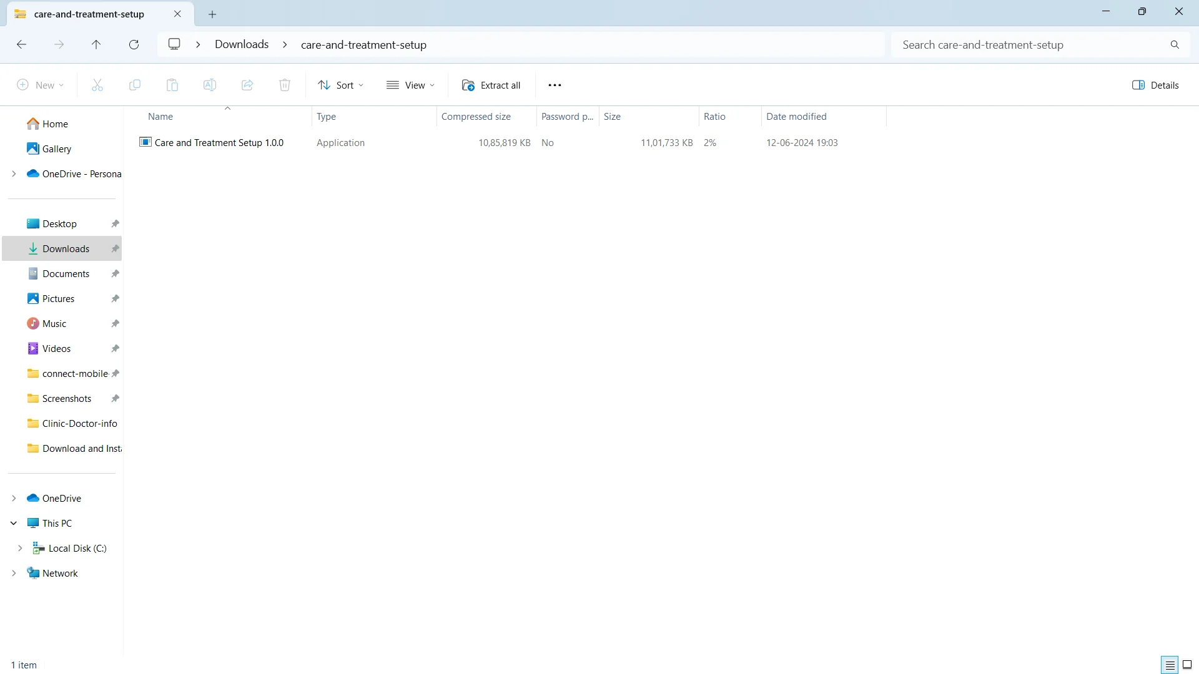
Task: Collapse the This PC tree node
Action: point(14,524)
